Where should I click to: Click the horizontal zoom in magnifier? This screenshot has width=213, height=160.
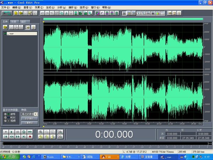pos(41,132)
